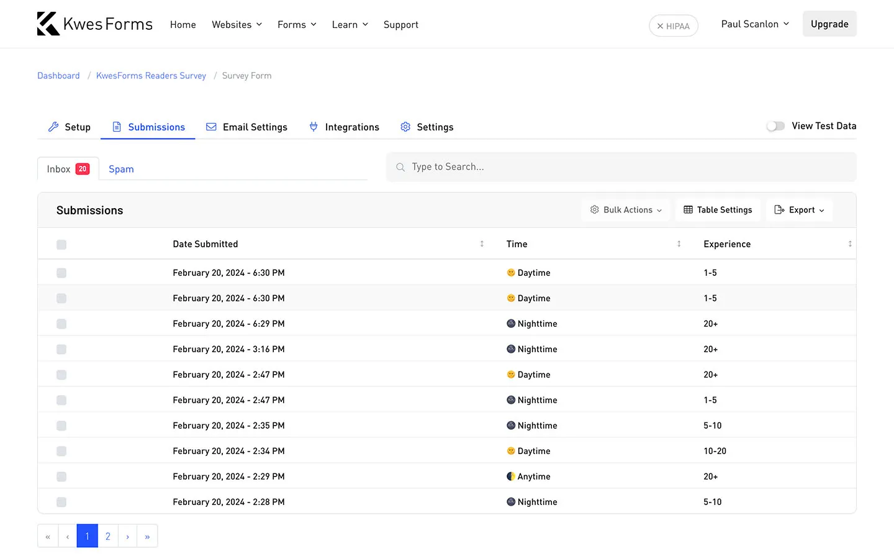Click the 3:16 PM date cell
Image resolution: width=894 pixels, height=559 pixels.
click(228, 349)
